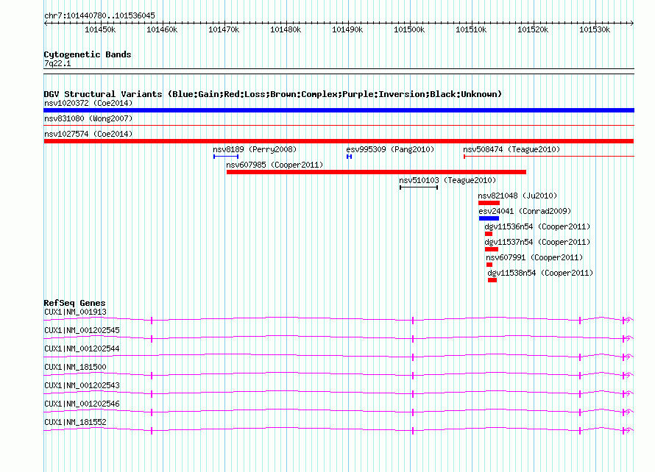Screen dimensions: 655x472
Task: Click the nsv1020372 (Coe2014) variant label
Action: click(88, 103)
